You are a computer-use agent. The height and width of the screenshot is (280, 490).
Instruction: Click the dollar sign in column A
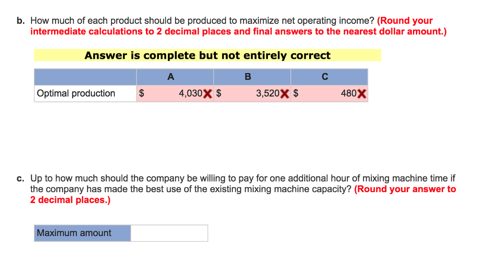(x=141, y=94)
